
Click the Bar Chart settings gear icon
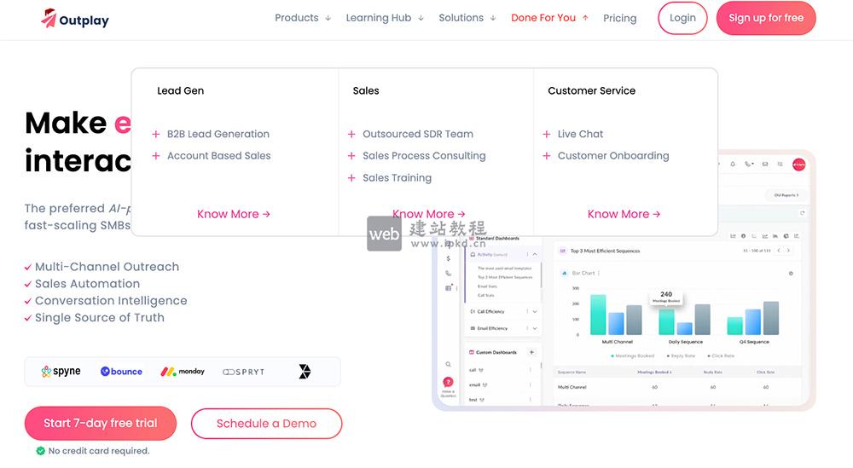(x=791, y=274)
